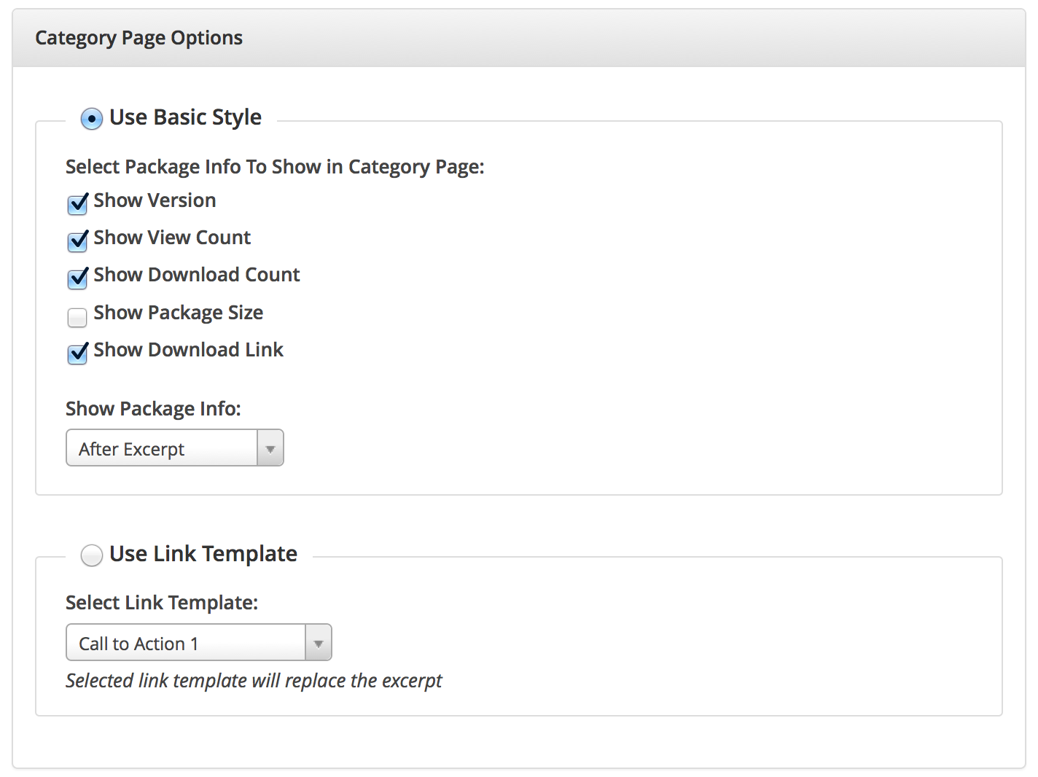1038x777 pixels.
Task: Click the Show Package Info label
Action: [153, 409]
